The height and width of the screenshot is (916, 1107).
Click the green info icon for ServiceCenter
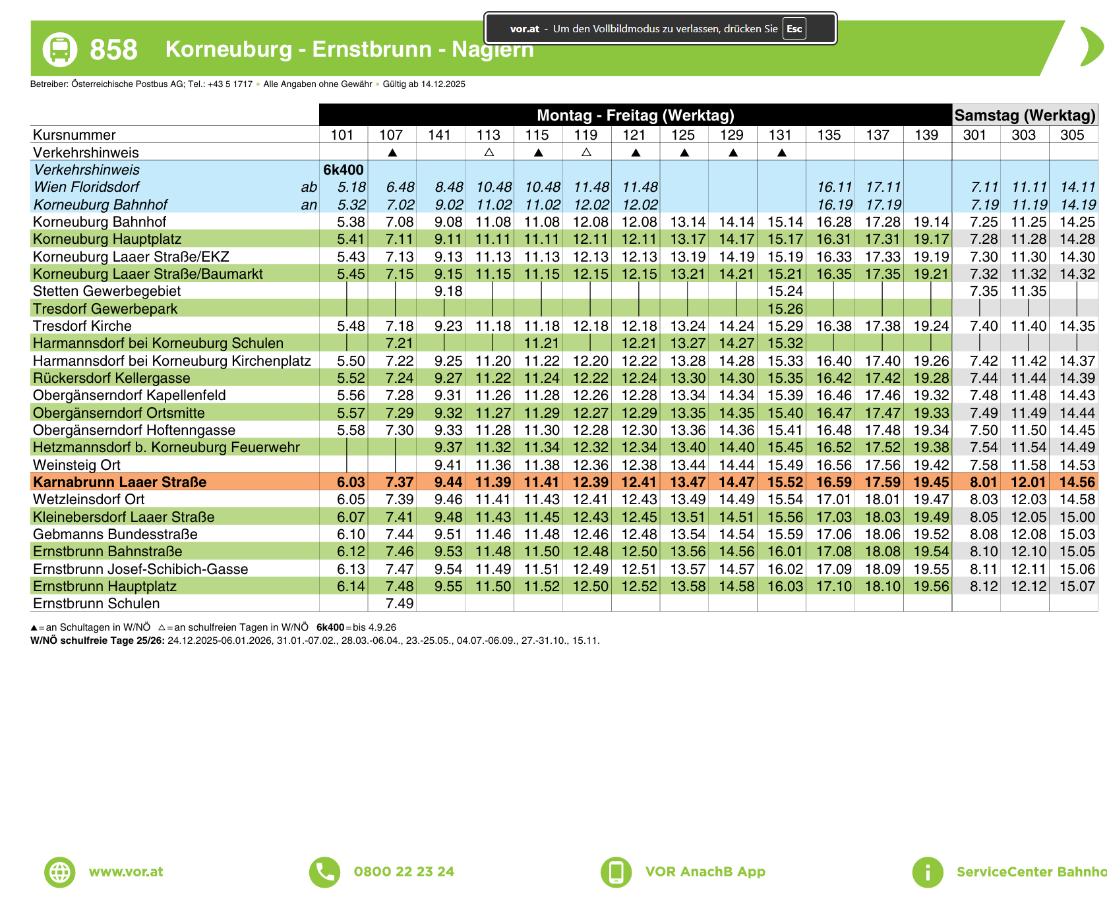[927, 872]
